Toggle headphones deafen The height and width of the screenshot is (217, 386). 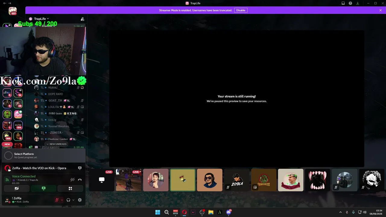coord(68,200)
